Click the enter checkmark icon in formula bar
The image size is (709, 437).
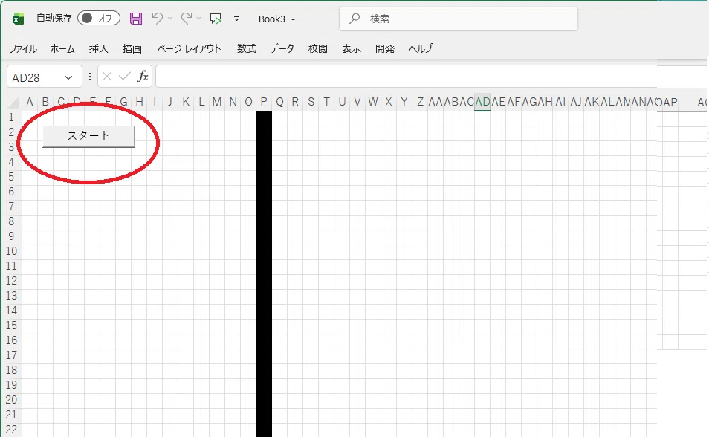(x=124, y=77)
